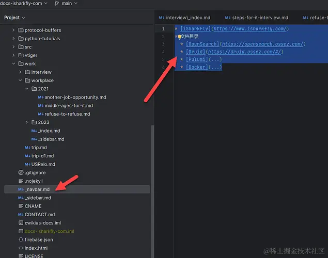
Task: Click the _navbar.md markdown icon
Action: tap(21, 189)
